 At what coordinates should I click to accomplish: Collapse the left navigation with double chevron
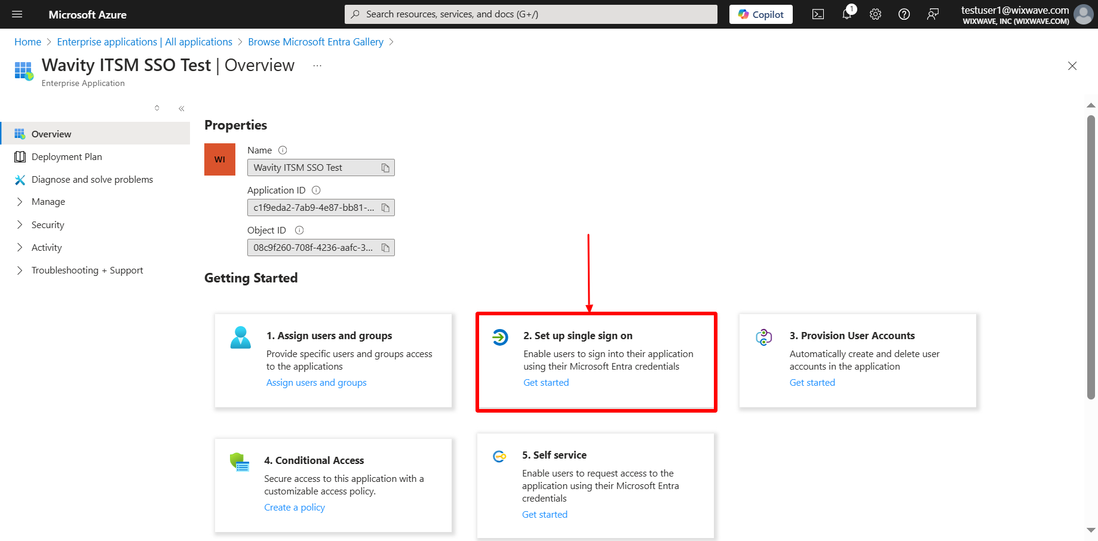[182, 109]
